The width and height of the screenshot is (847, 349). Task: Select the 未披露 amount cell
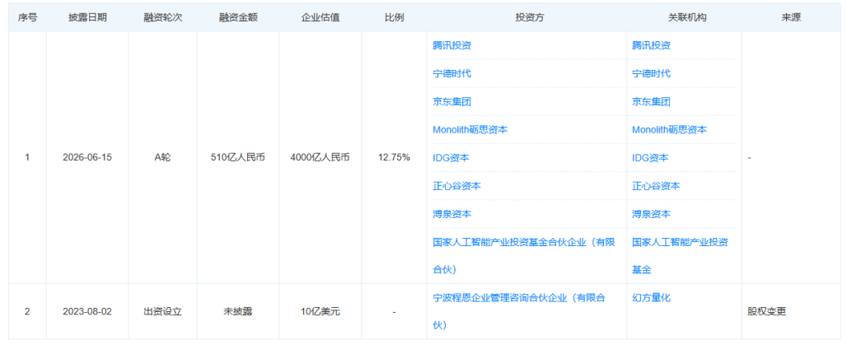[238, 312]
